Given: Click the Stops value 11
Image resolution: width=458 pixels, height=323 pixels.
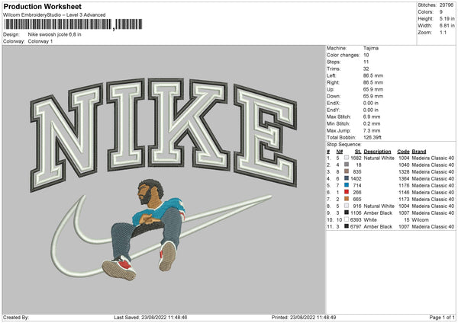Looking at the screenshot, I should (366, 62).
